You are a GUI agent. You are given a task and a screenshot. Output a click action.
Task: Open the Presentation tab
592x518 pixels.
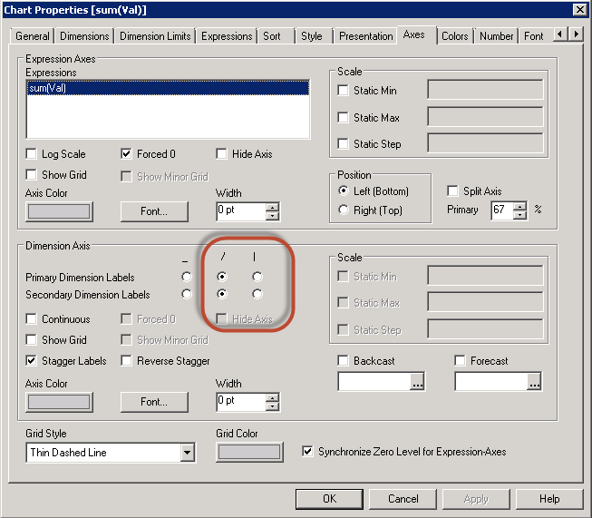366,36
